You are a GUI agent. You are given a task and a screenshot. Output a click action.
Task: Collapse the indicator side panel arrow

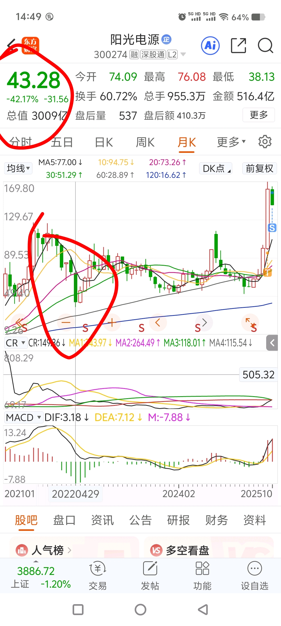click(272, 343)
